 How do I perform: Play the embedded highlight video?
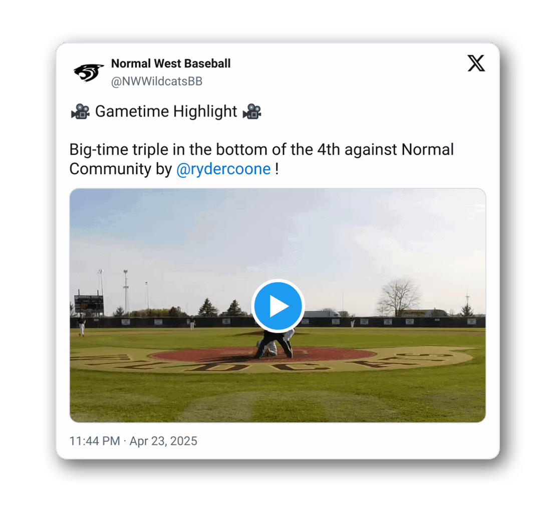278,306
